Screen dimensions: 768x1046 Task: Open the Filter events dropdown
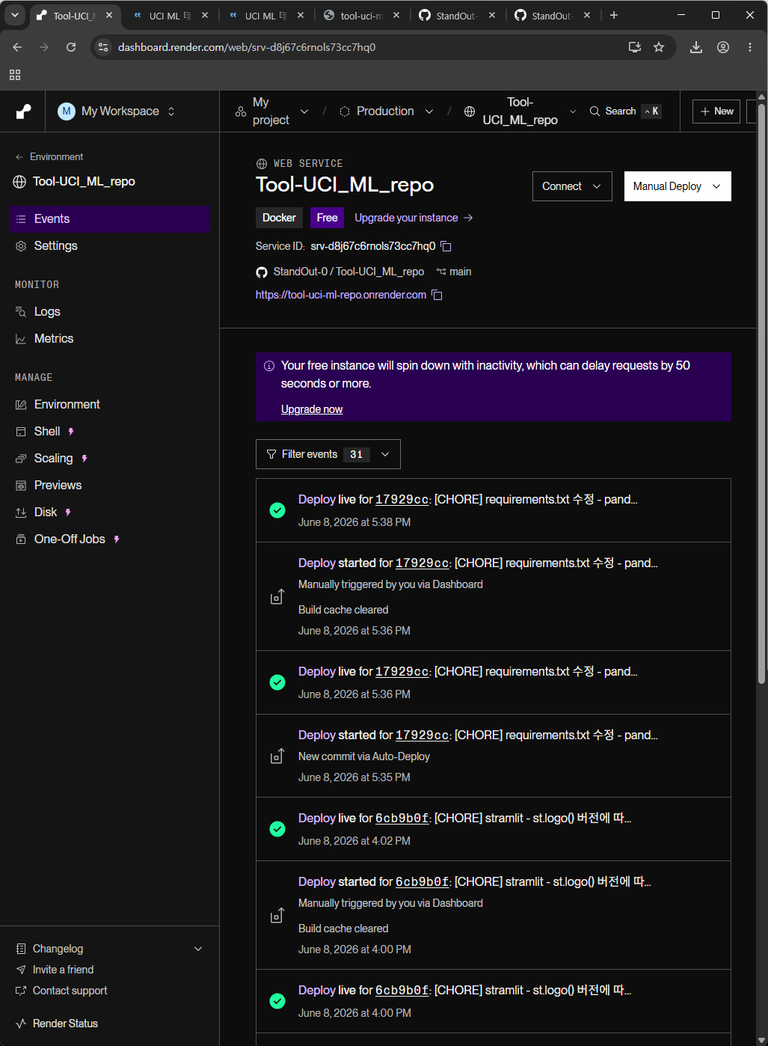(328, 454)
